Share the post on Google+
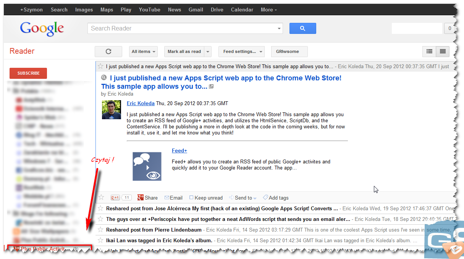 click(147, 198)
